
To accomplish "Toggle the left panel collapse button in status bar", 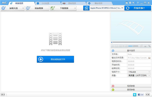I will pos(3,94).
